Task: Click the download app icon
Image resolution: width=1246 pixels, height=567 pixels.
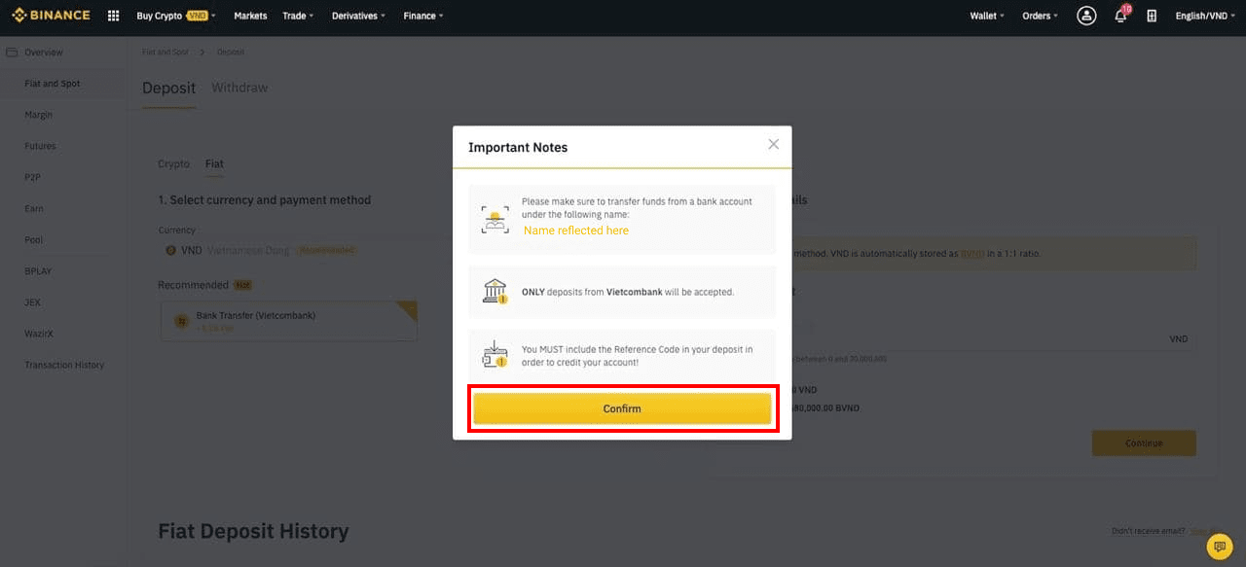Action: pyautogui.click(x=1152, y=16)
